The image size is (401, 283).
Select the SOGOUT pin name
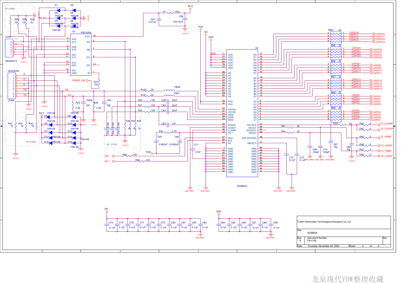pyautogui.click(x=252, y=130)
